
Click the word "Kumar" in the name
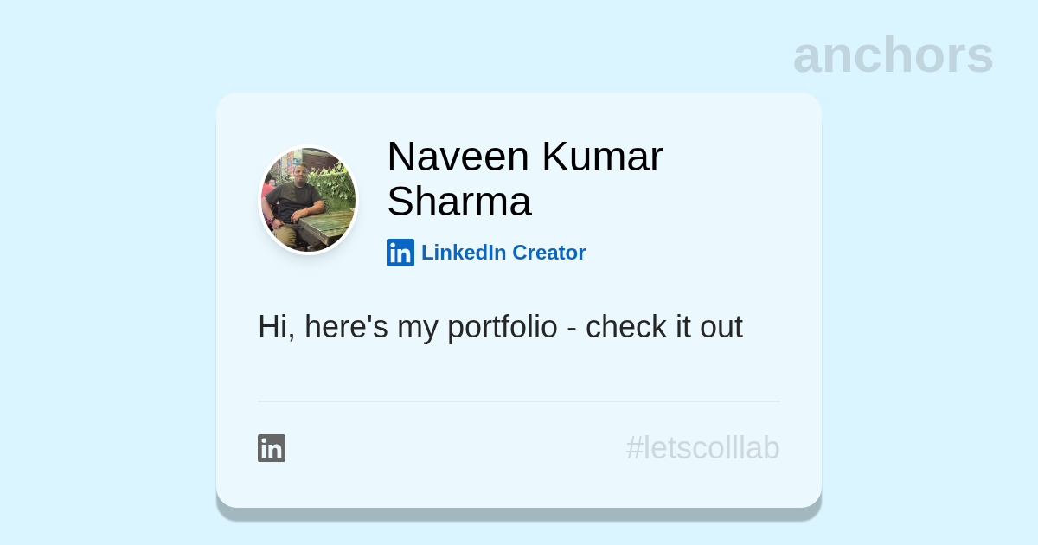pyautogui.click(x=602, y=157)
